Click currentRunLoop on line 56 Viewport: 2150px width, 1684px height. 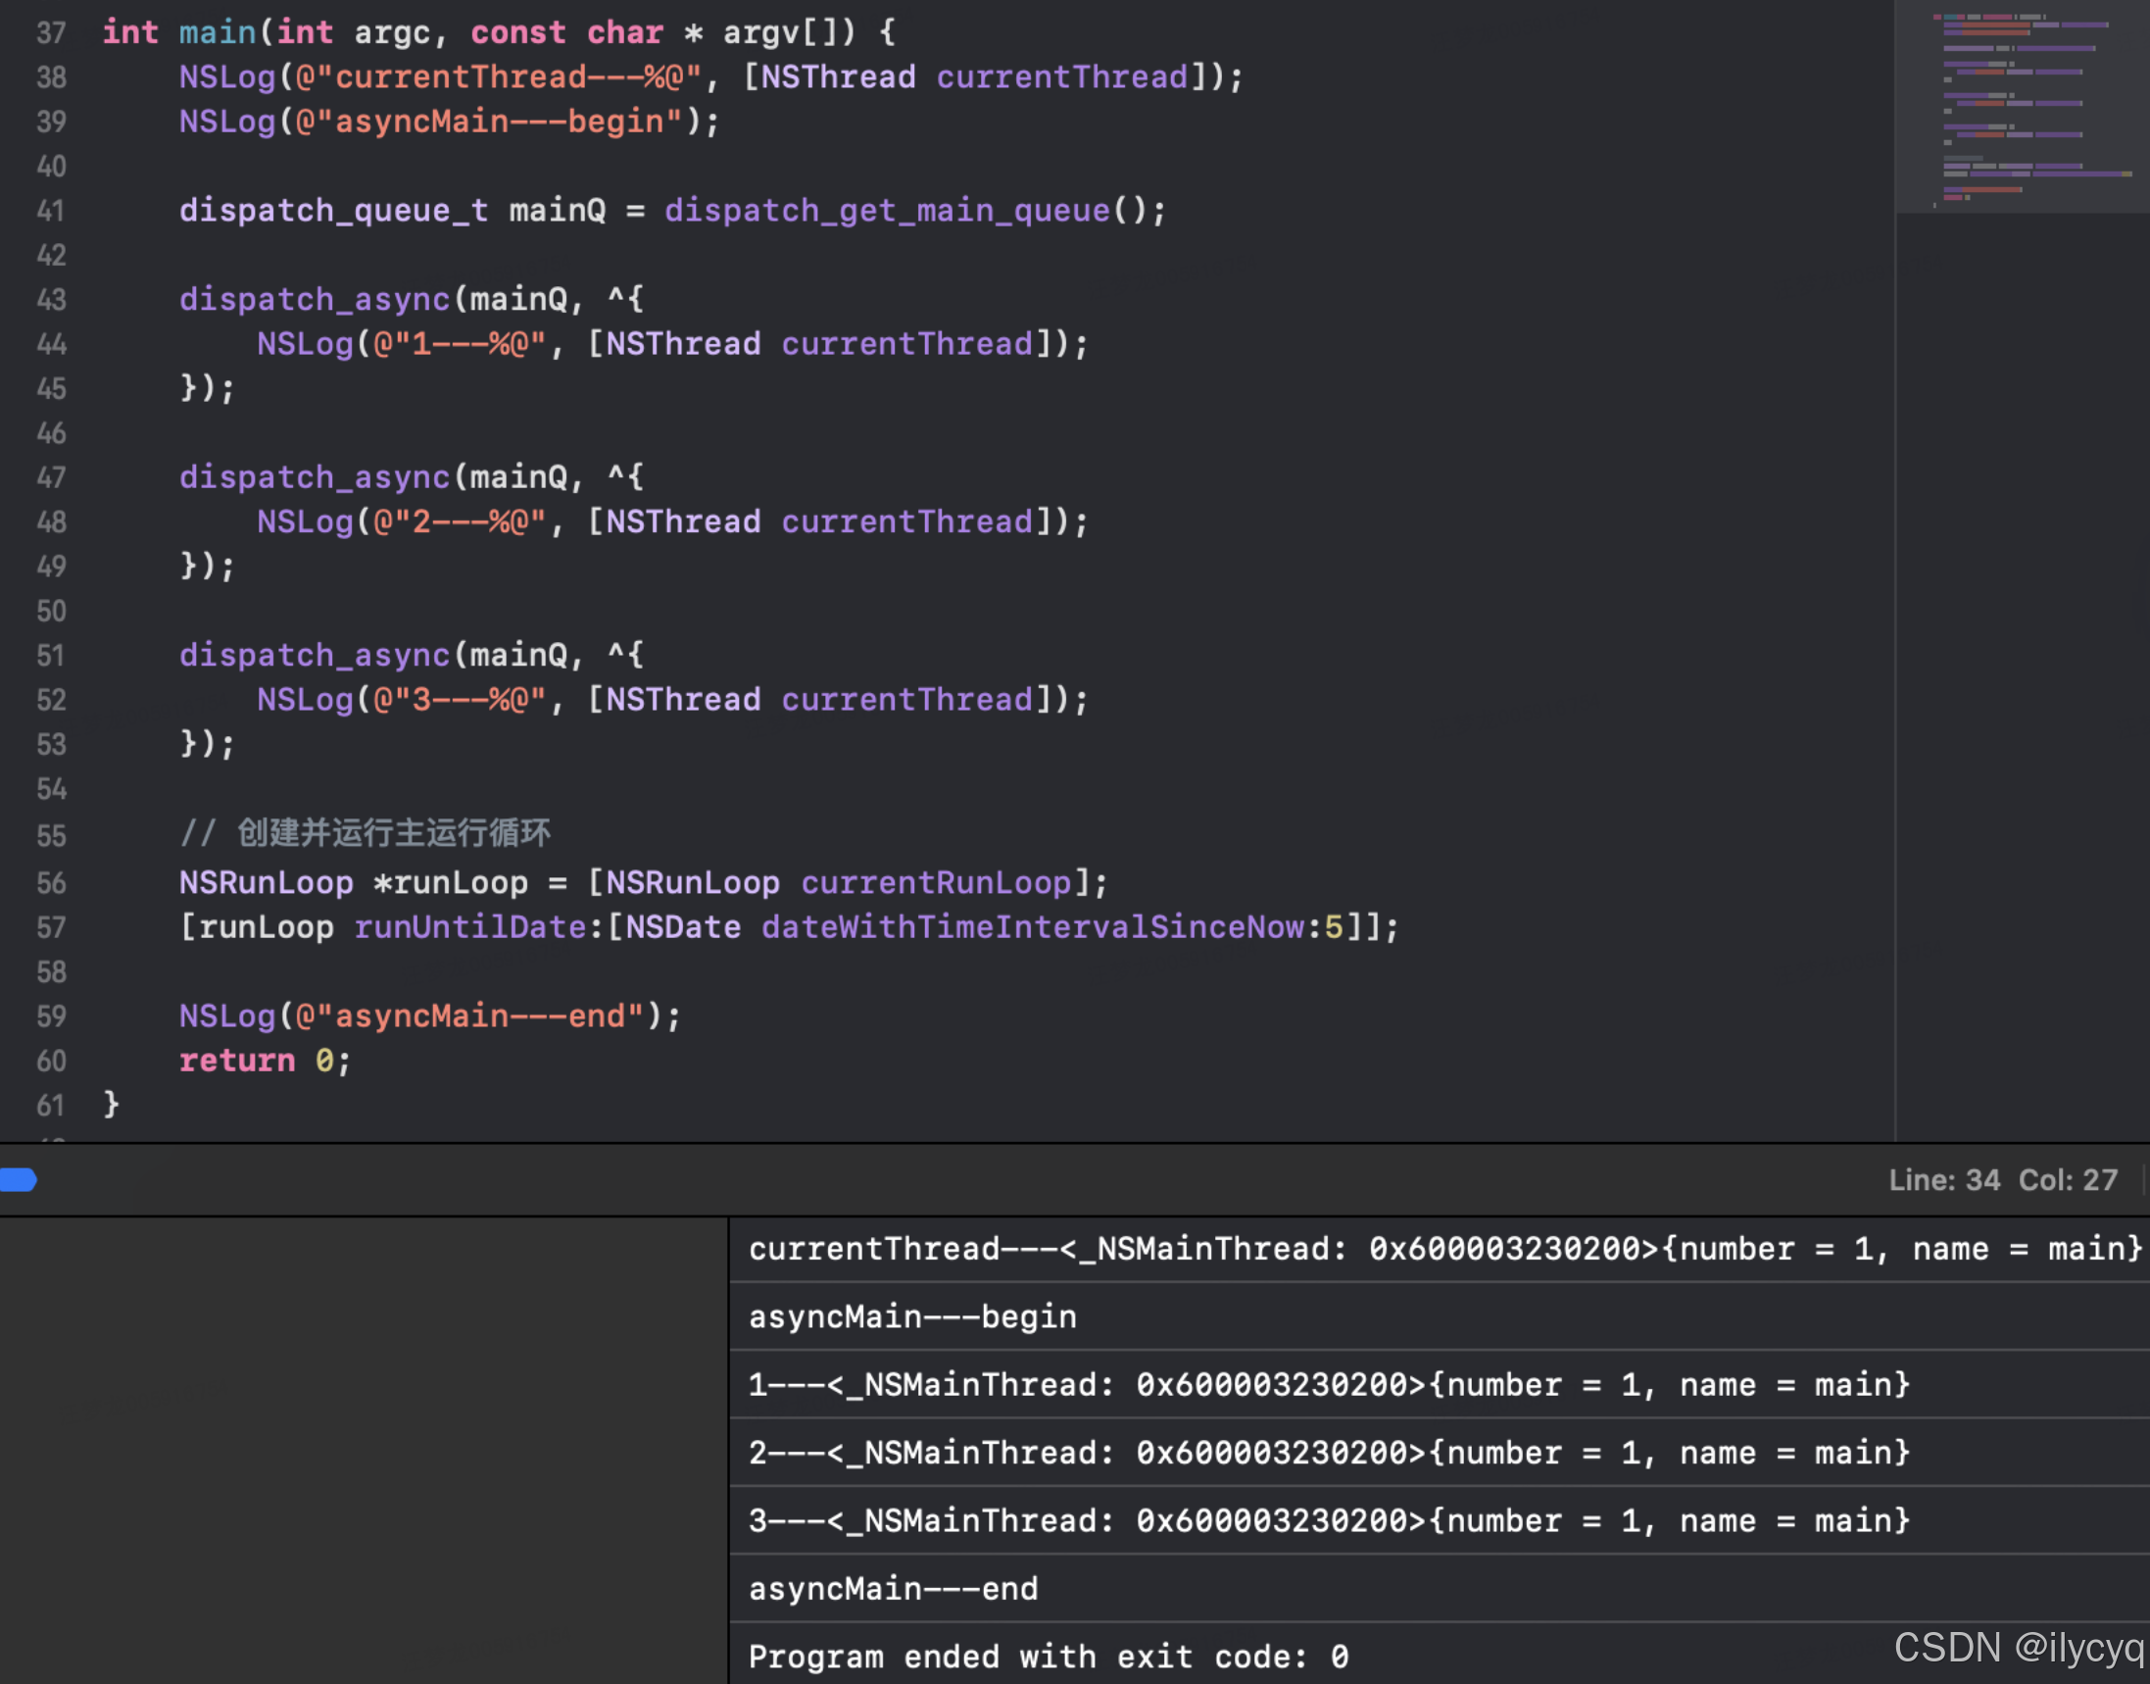[x=936, y=882]
